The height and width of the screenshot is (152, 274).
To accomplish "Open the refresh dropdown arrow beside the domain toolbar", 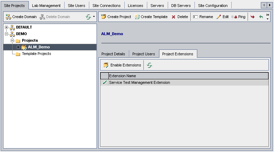I will pos(94,17).
